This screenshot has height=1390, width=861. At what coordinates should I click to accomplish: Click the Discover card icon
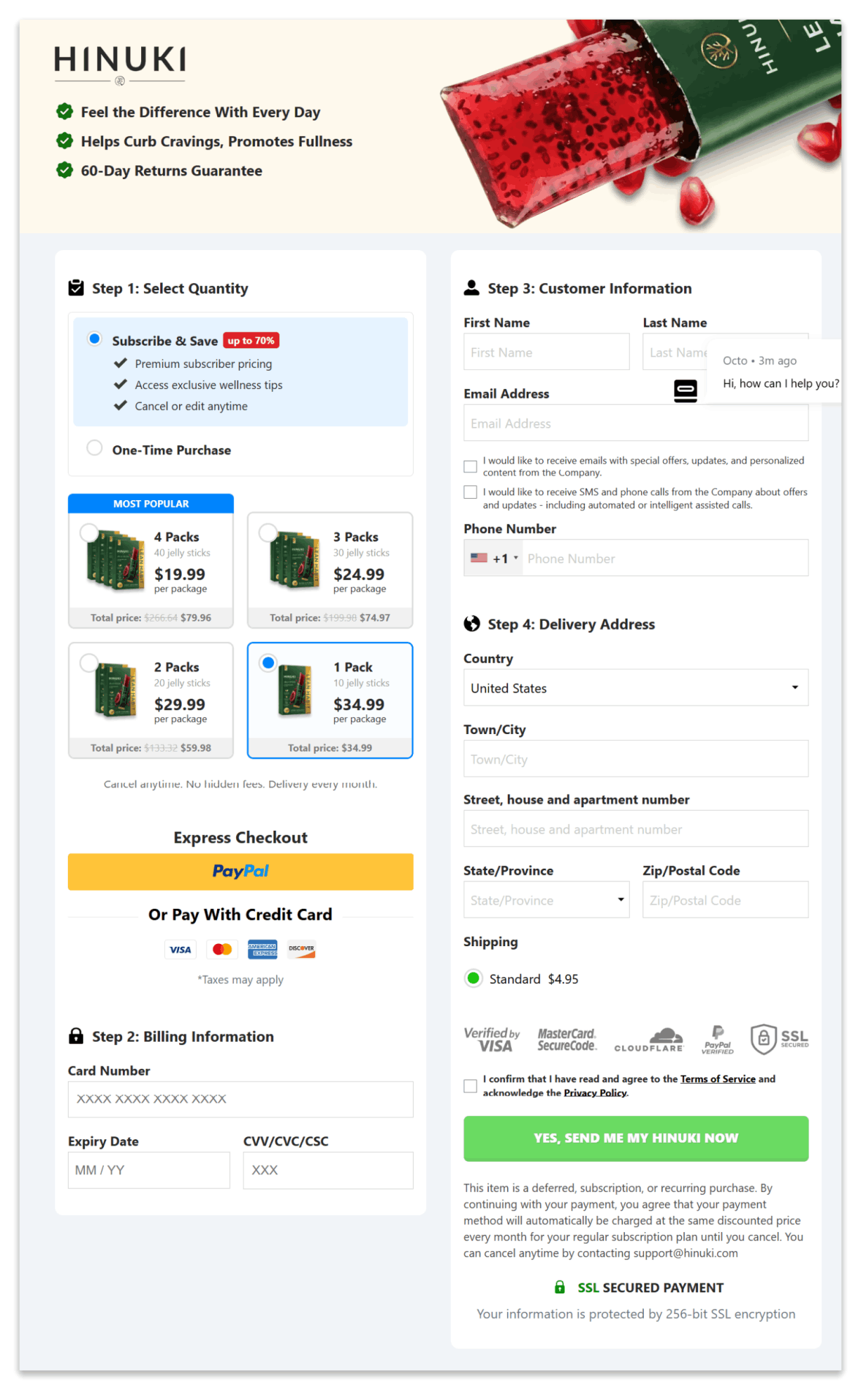[301, 949]
